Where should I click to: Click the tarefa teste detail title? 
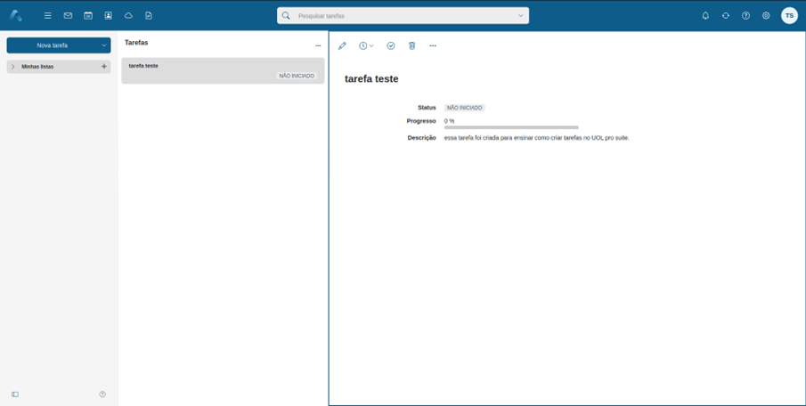tap(371, 79)
